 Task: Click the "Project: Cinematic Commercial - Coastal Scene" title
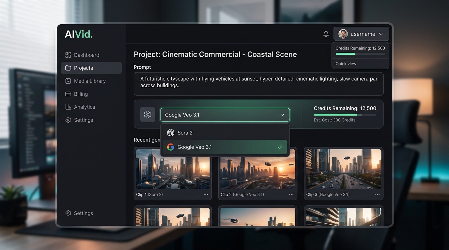coord(215,54)
